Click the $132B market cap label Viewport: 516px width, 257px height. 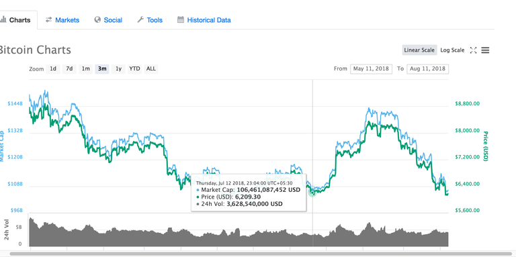(15, 130)
